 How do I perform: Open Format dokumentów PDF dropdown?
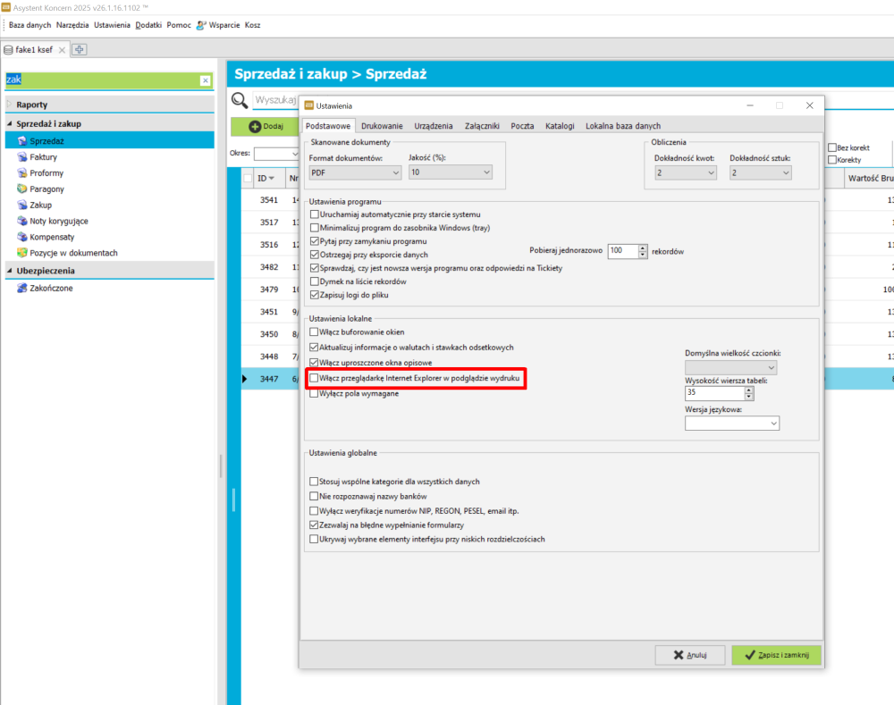click(x=353, y=172)
